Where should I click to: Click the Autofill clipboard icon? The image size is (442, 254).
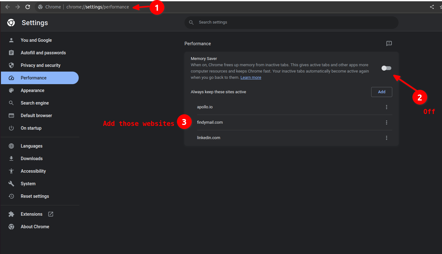tap(11, 53)
